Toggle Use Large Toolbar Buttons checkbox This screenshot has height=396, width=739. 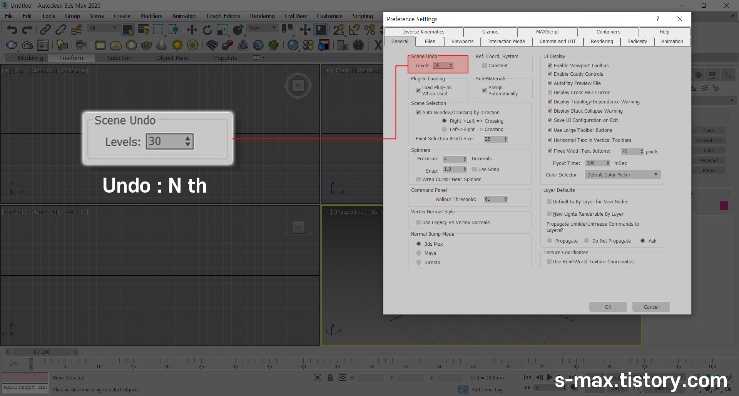(x=550, y=130)
